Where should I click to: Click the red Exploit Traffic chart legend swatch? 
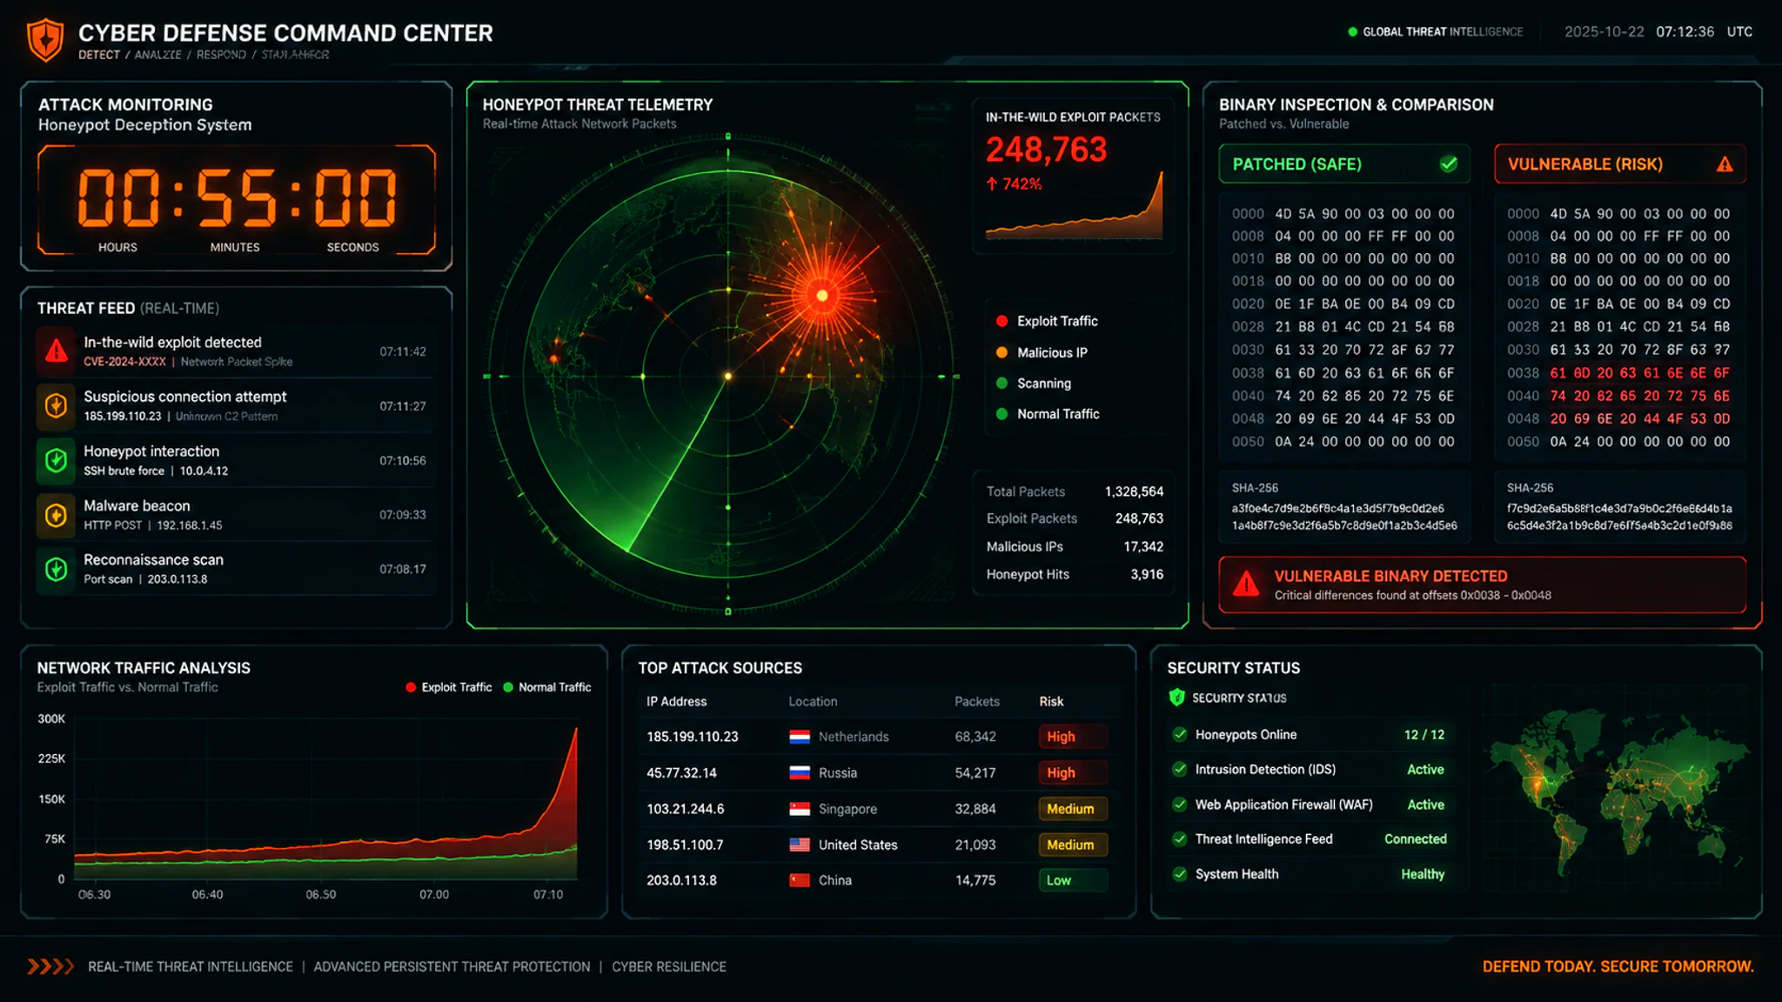[411, 687]
